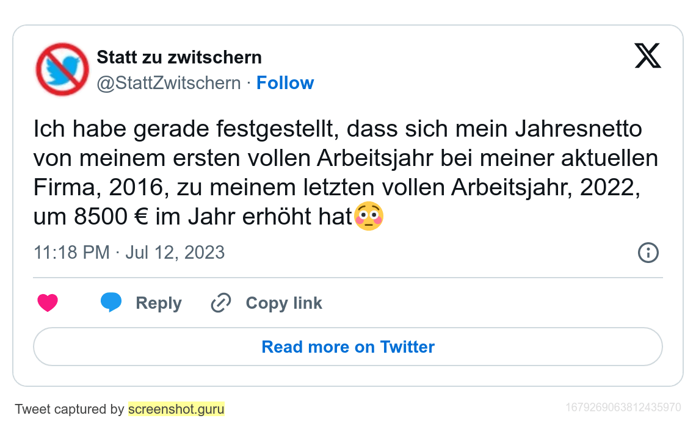Image resolution: width=696 pixels, height=443 pixels.
Task: Like the tweet with the heart icon
Action: click(x=48, y=303)
